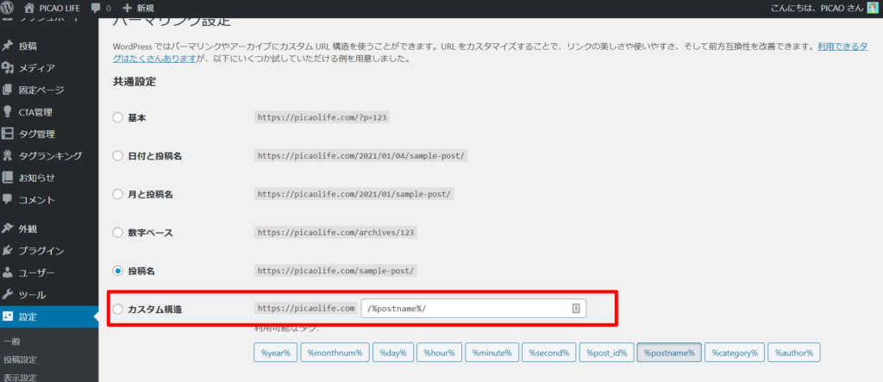Open the comments bubble icon in admin bar
This screenshot has width=883, height=382.
[96, 8]
